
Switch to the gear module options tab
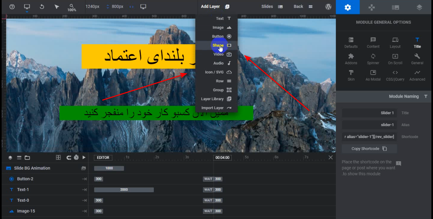[348, 7]
